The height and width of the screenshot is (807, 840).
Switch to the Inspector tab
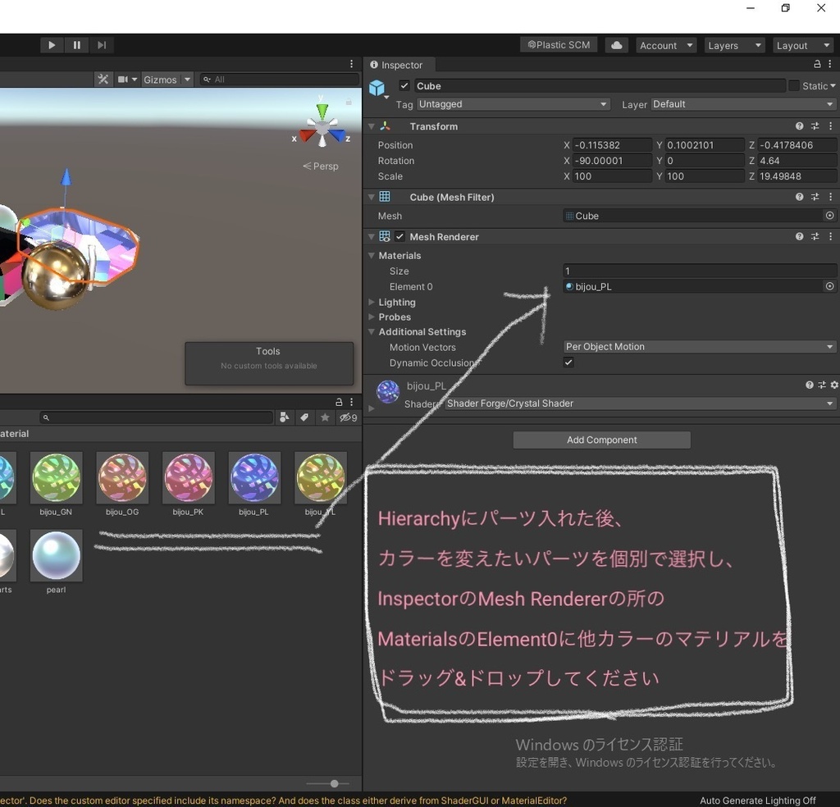tap(399, 65)
